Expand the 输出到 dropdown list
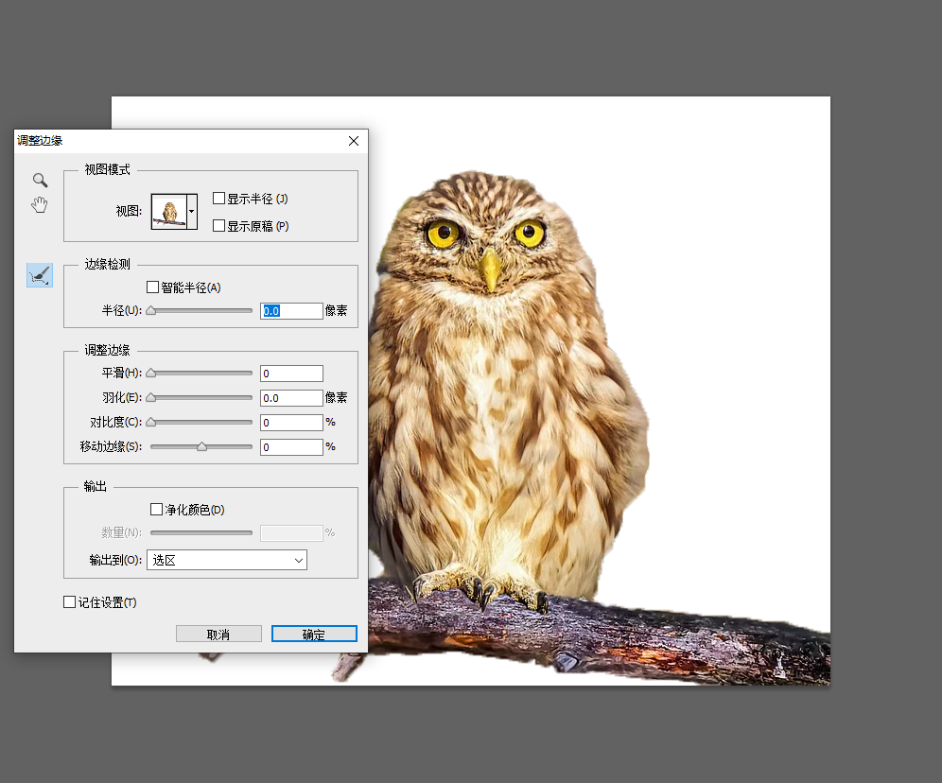The image size is (942, 783). [227, 560]
